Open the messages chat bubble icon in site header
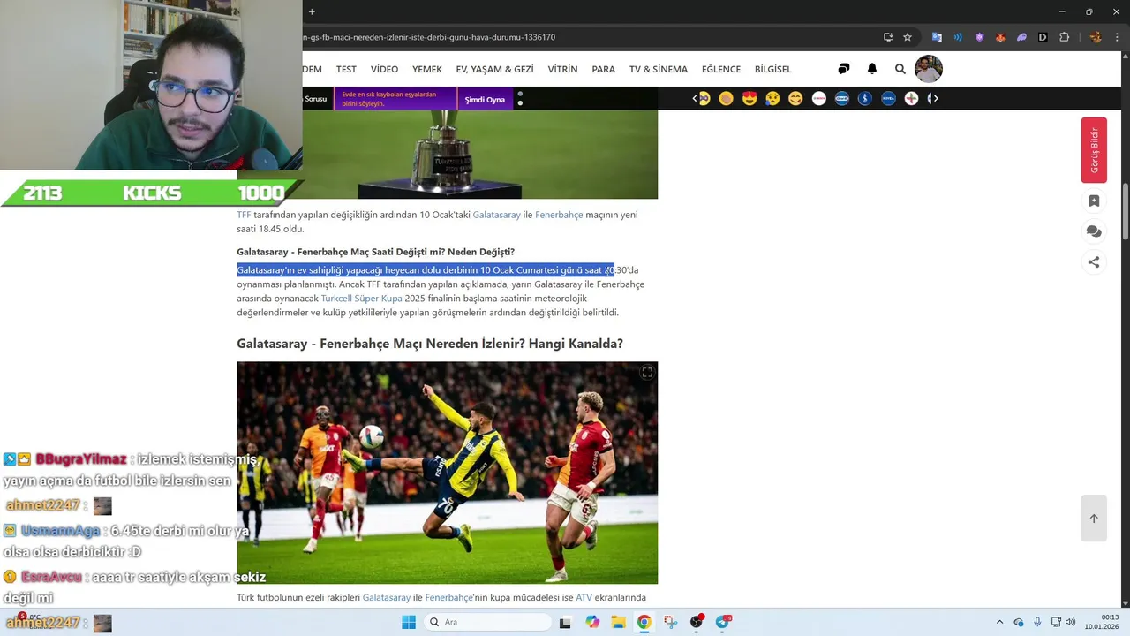The image size is (1130, 636). (844, 69)
